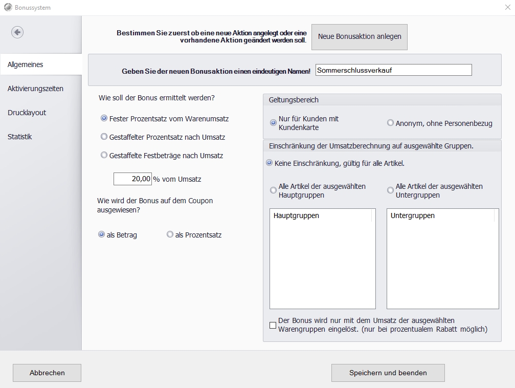The width and height of the screenshot is (515, 388).
Task: Click the Hauptgruppen list column header
Action: click(321, 215)
